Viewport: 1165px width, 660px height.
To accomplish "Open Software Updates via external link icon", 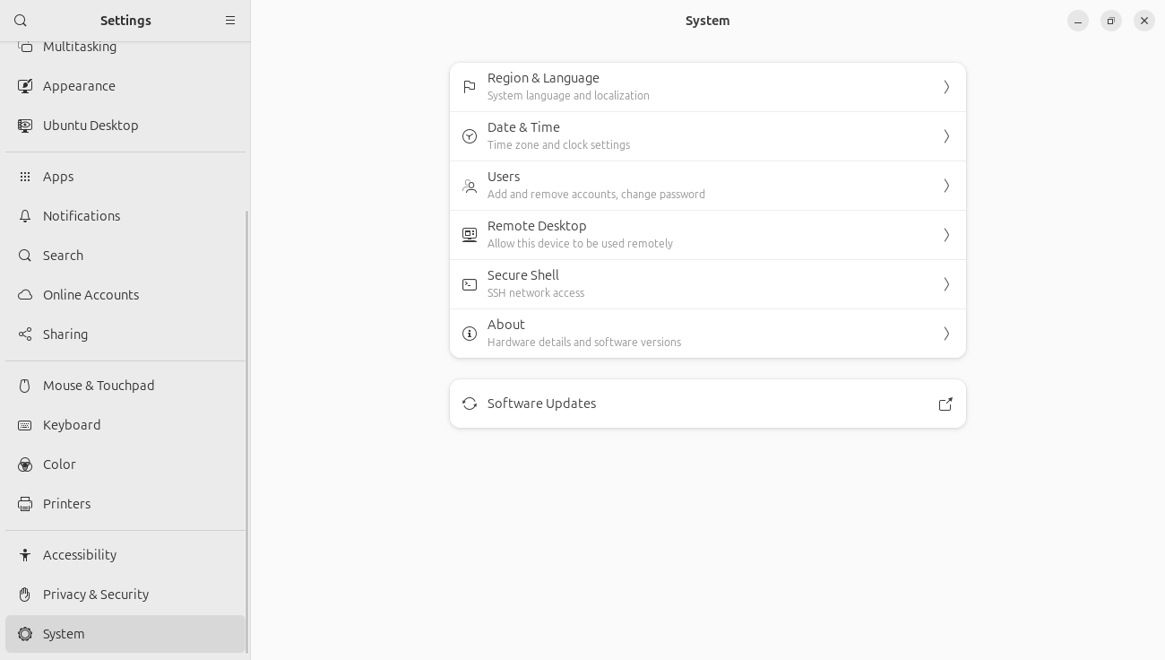I will click(x=945, y=404).
